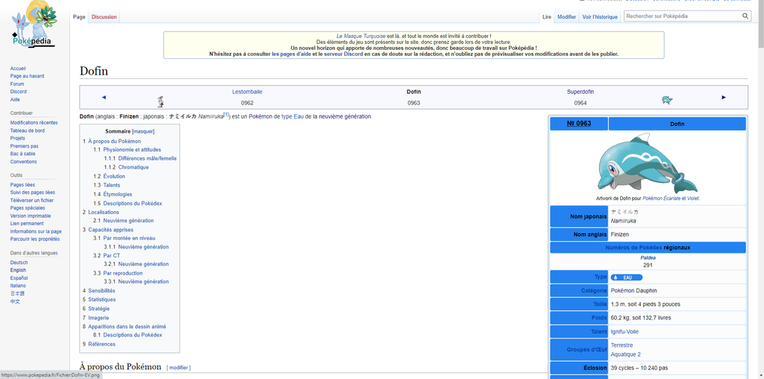This screenshot has height=379, width=764.
Task: Switch language to Deutsch
Action: (19, 263)
